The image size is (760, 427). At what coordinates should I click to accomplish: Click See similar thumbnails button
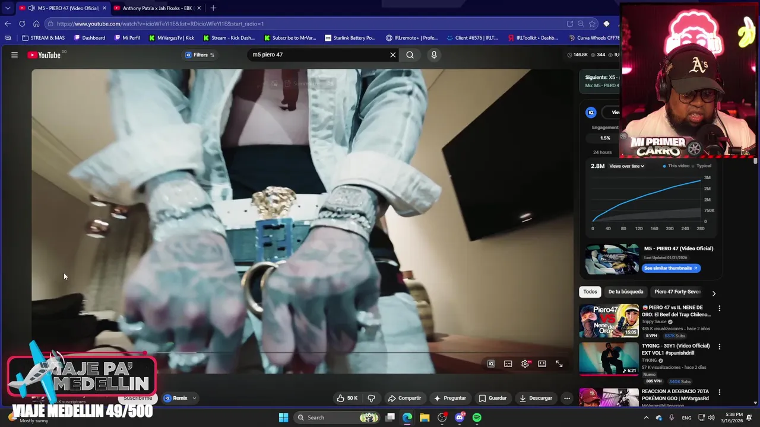tap(671, 268)
